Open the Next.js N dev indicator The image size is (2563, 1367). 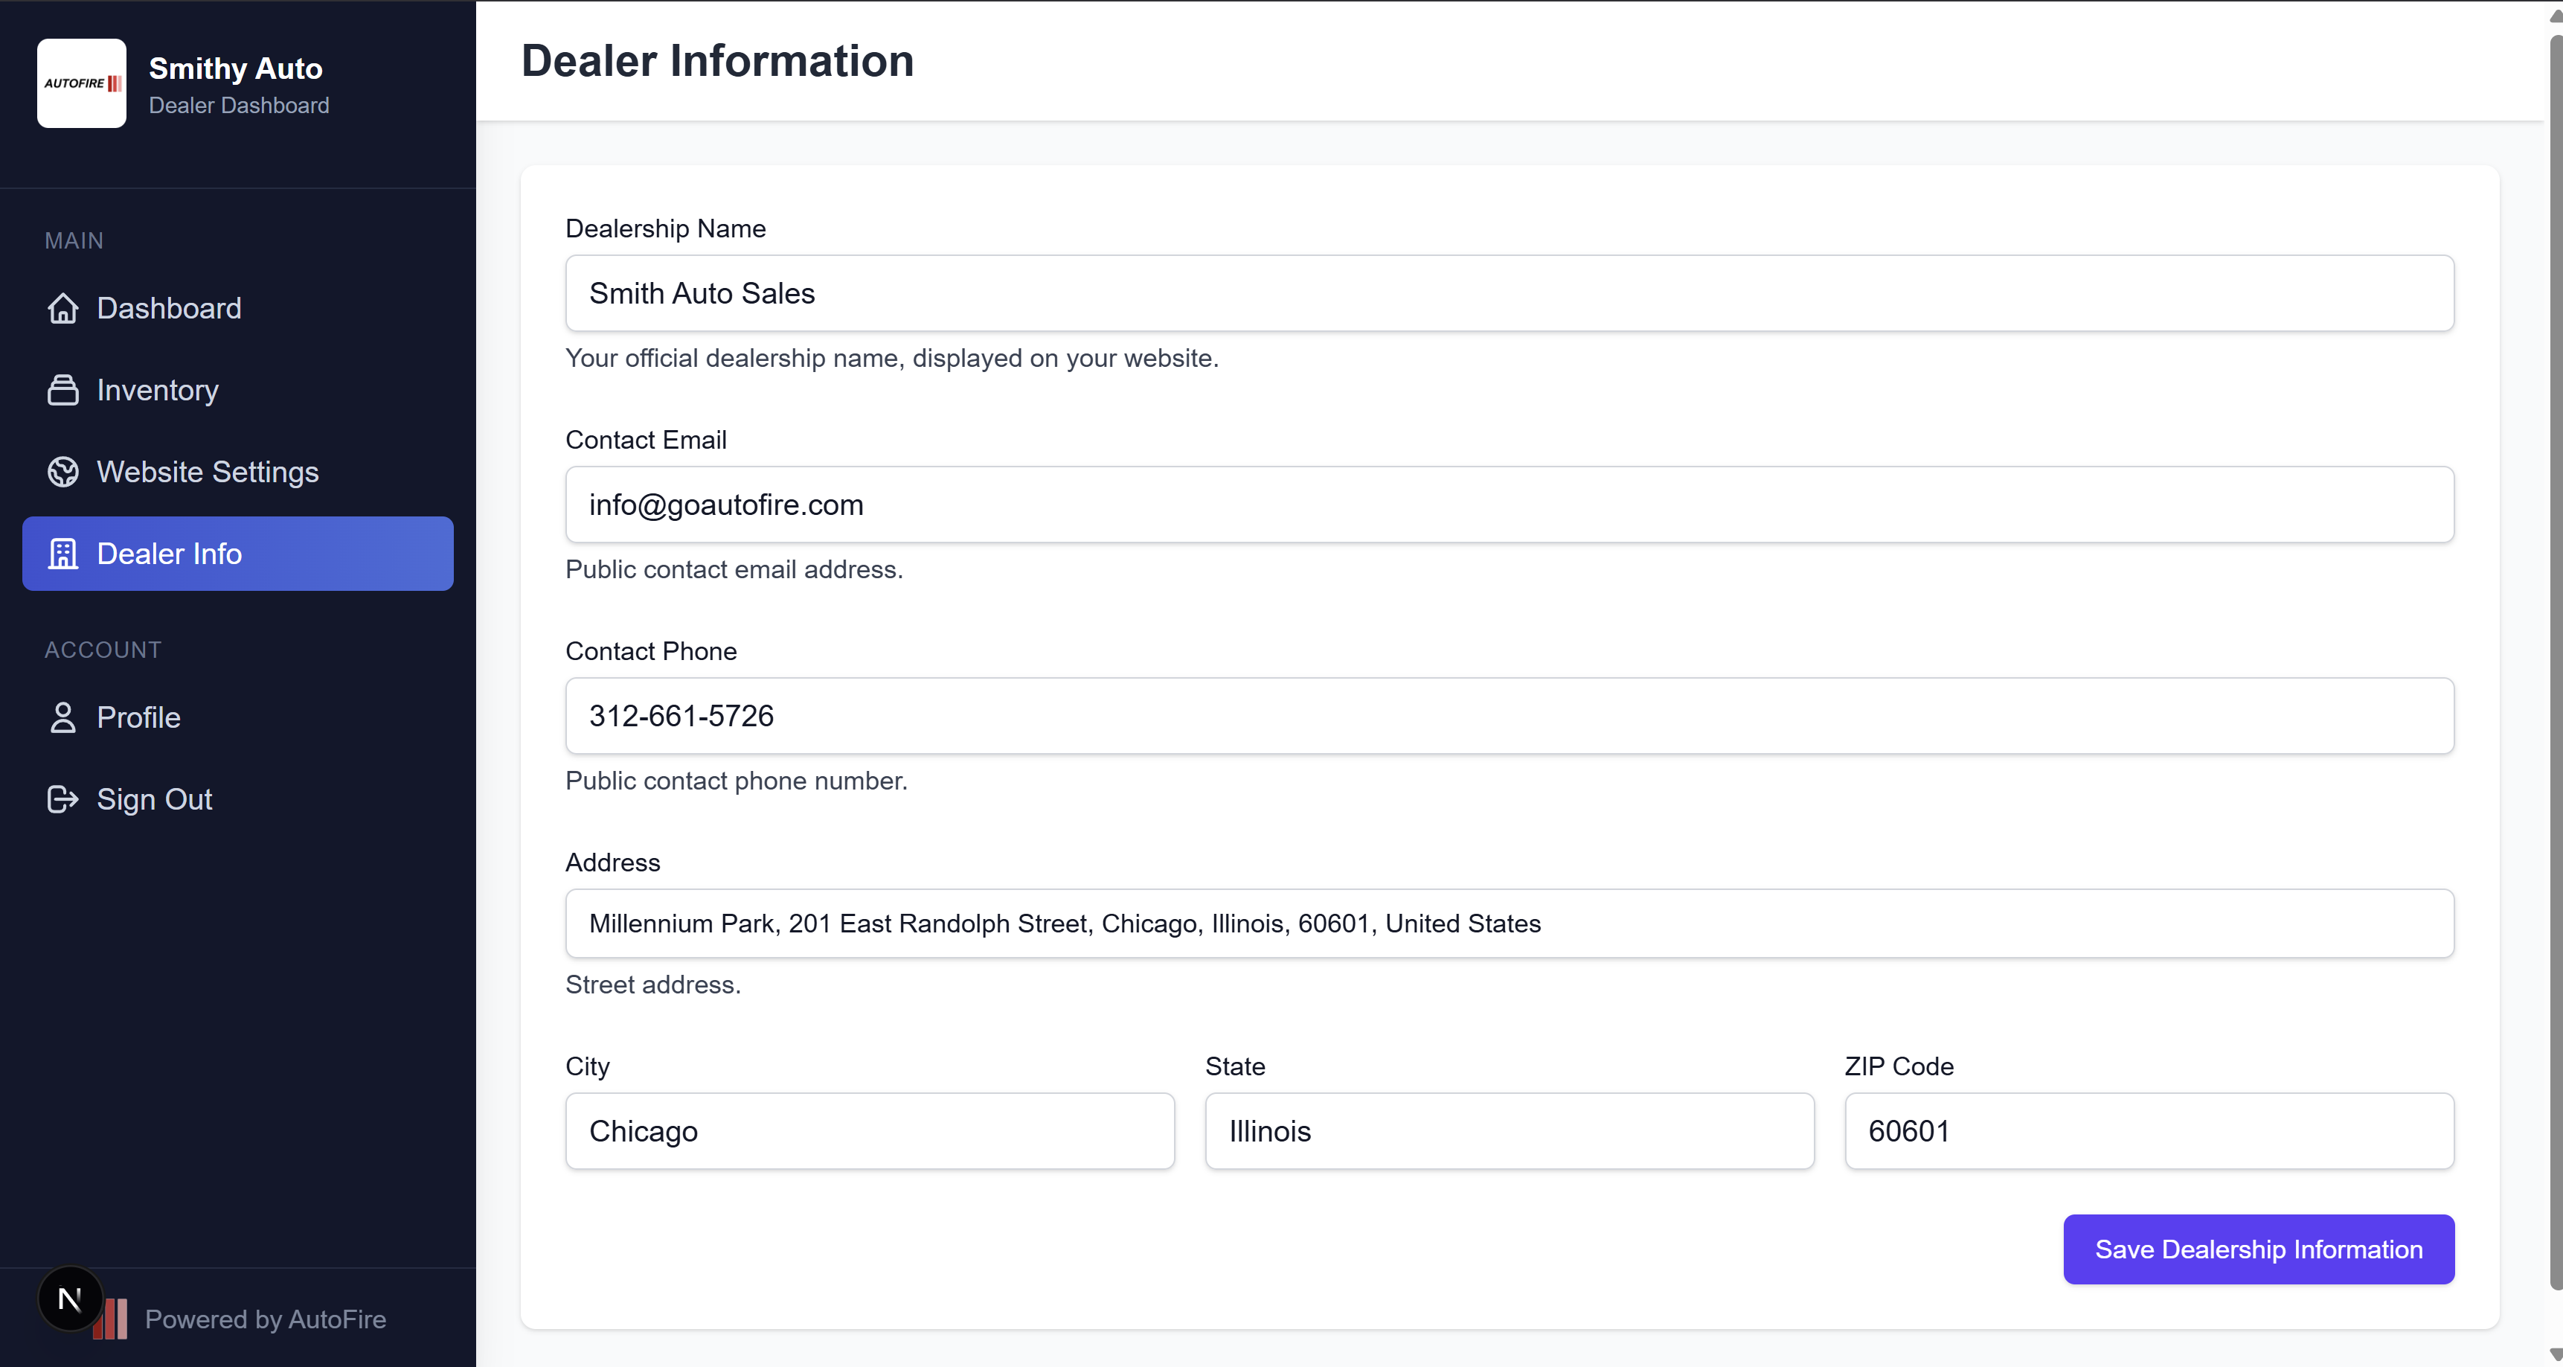70,1299
